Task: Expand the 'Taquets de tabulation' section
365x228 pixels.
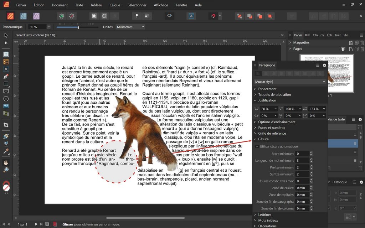Action: coord(274,94)
